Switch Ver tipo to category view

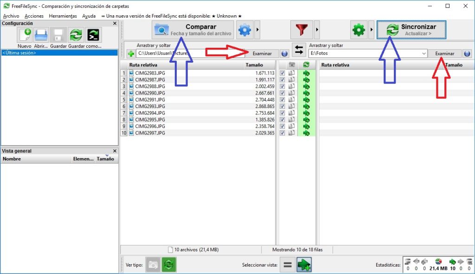tap(153, 265)
